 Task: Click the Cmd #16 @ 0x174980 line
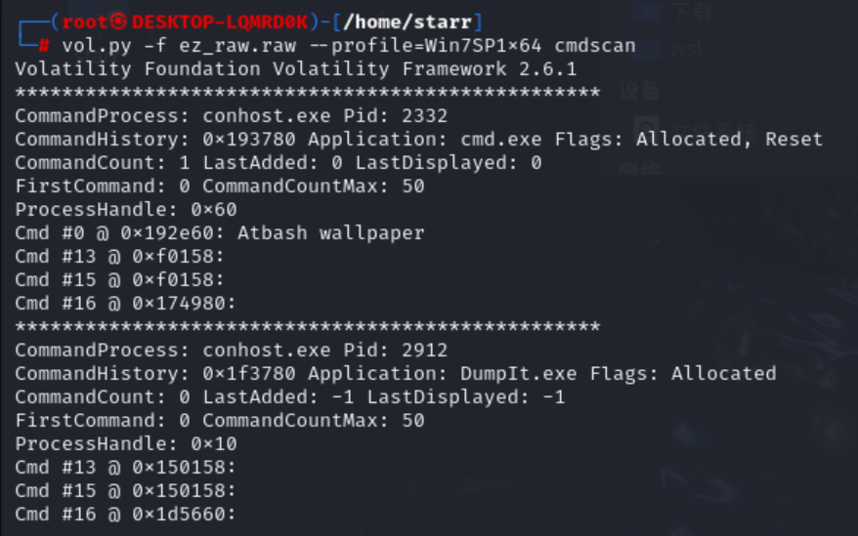125,303
